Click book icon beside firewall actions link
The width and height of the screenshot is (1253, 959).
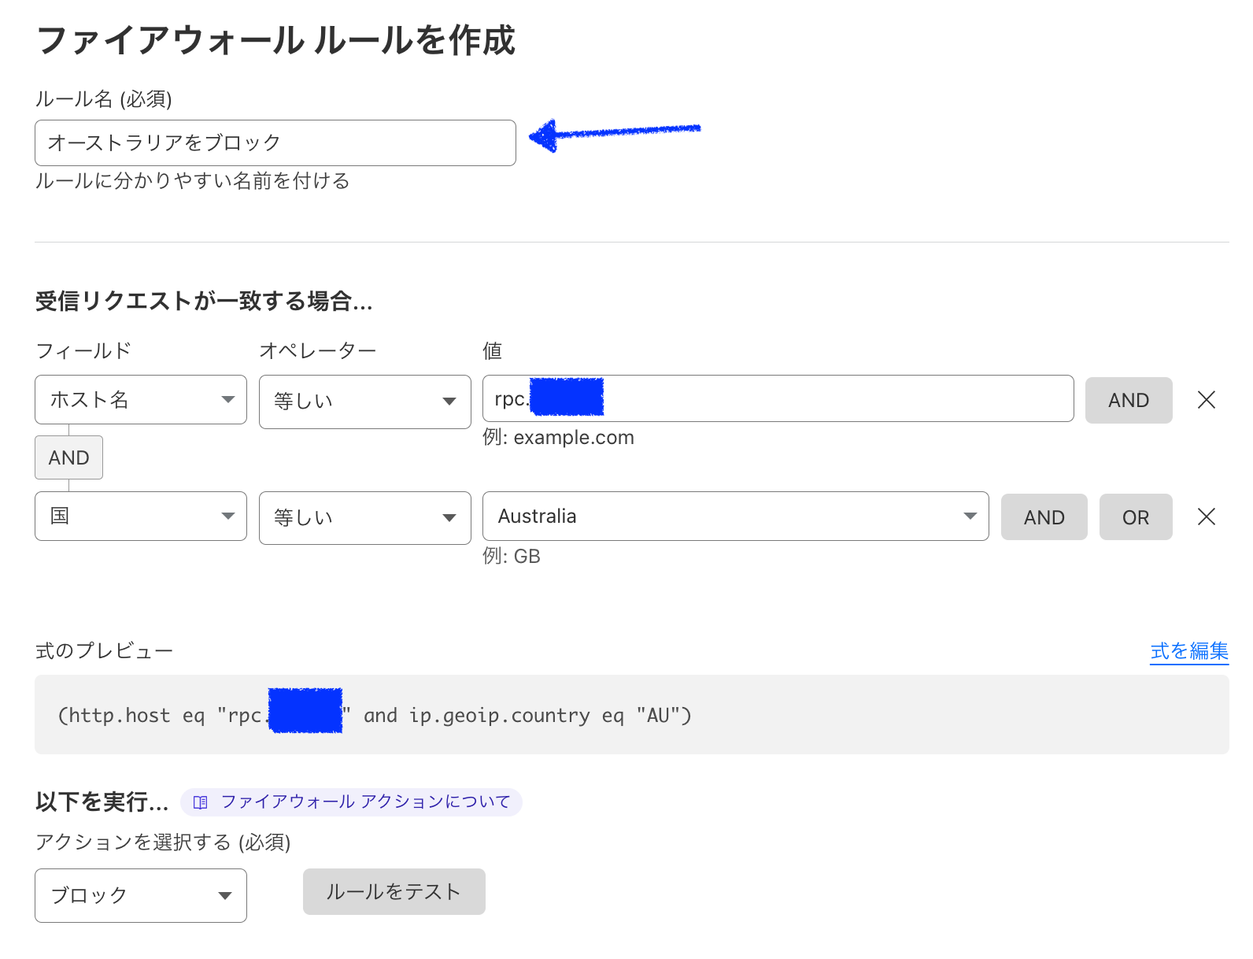[x=201, y=802]
